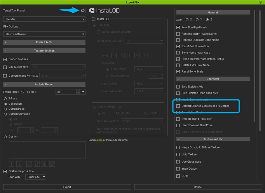Toggle the UDIM checkbox

coord(178,176)
